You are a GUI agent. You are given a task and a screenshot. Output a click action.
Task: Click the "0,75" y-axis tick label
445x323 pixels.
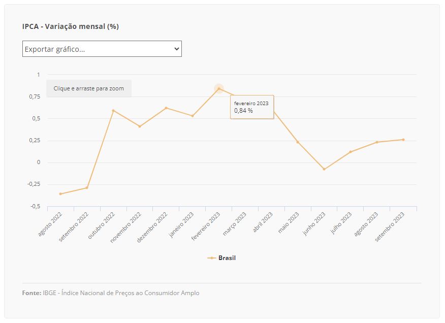pos(35,96)
